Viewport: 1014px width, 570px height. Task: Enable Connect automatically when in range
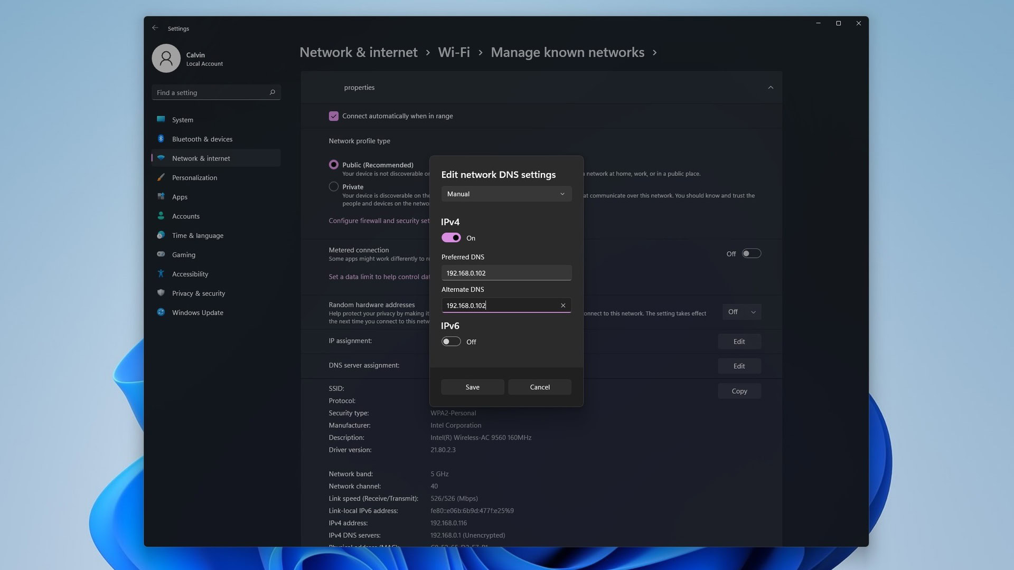pyautogui.click(x=334, y=116)
